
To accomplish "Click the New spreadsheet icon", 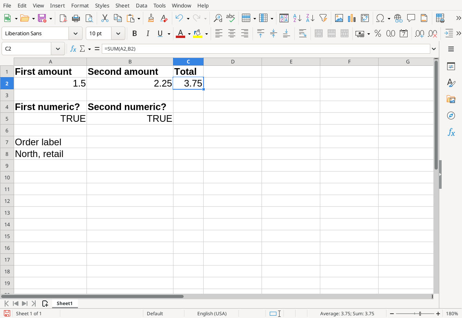I will pyautogui.click(x=7, y=18).
